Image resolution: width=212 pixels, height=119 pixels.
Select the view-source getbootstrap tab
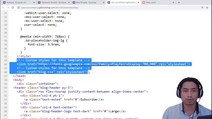pyautogui.click(x=123, y=2)
